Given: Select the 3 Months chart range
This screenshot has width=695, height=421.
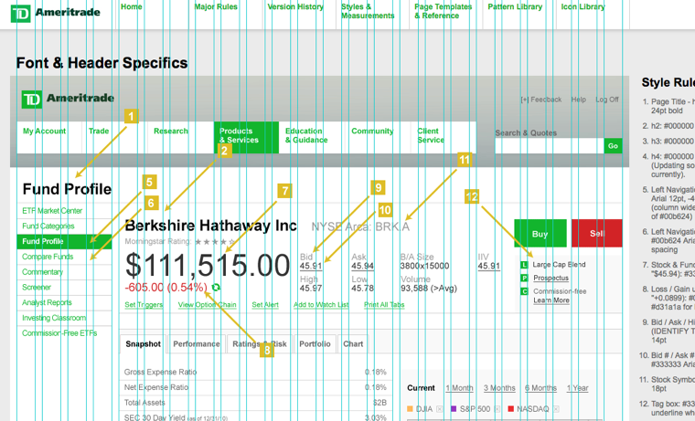Looking at the screenshot, I should (499, 388).
